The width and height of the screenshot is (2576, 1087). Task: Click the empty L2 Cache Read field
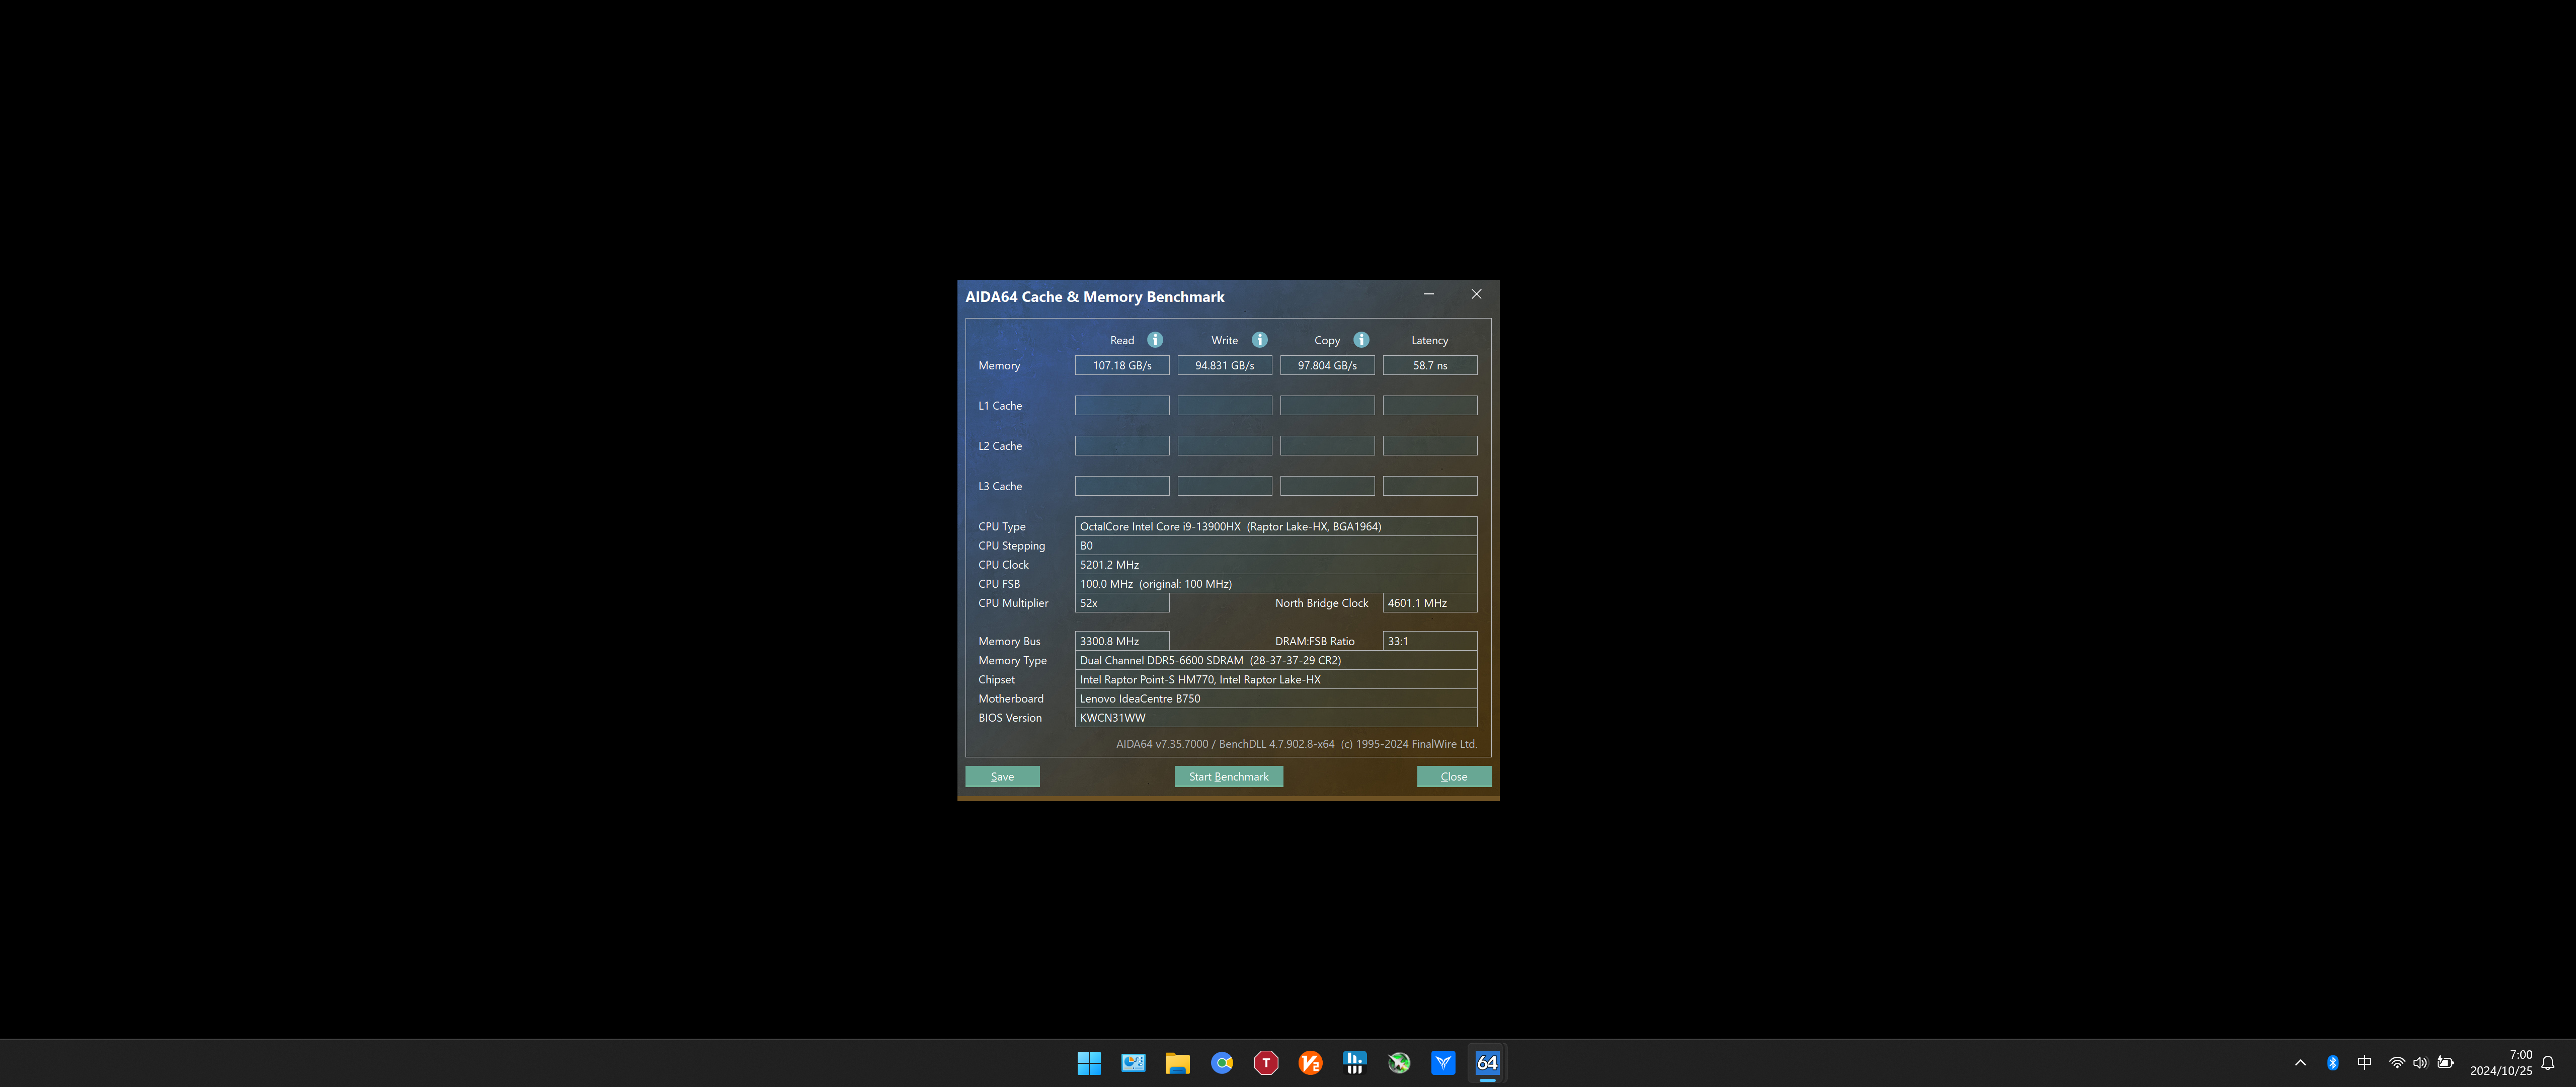tap(1122, 446)
